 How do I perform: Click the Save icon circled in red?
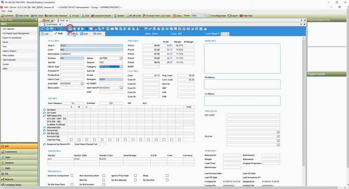(x=70, y=29)
